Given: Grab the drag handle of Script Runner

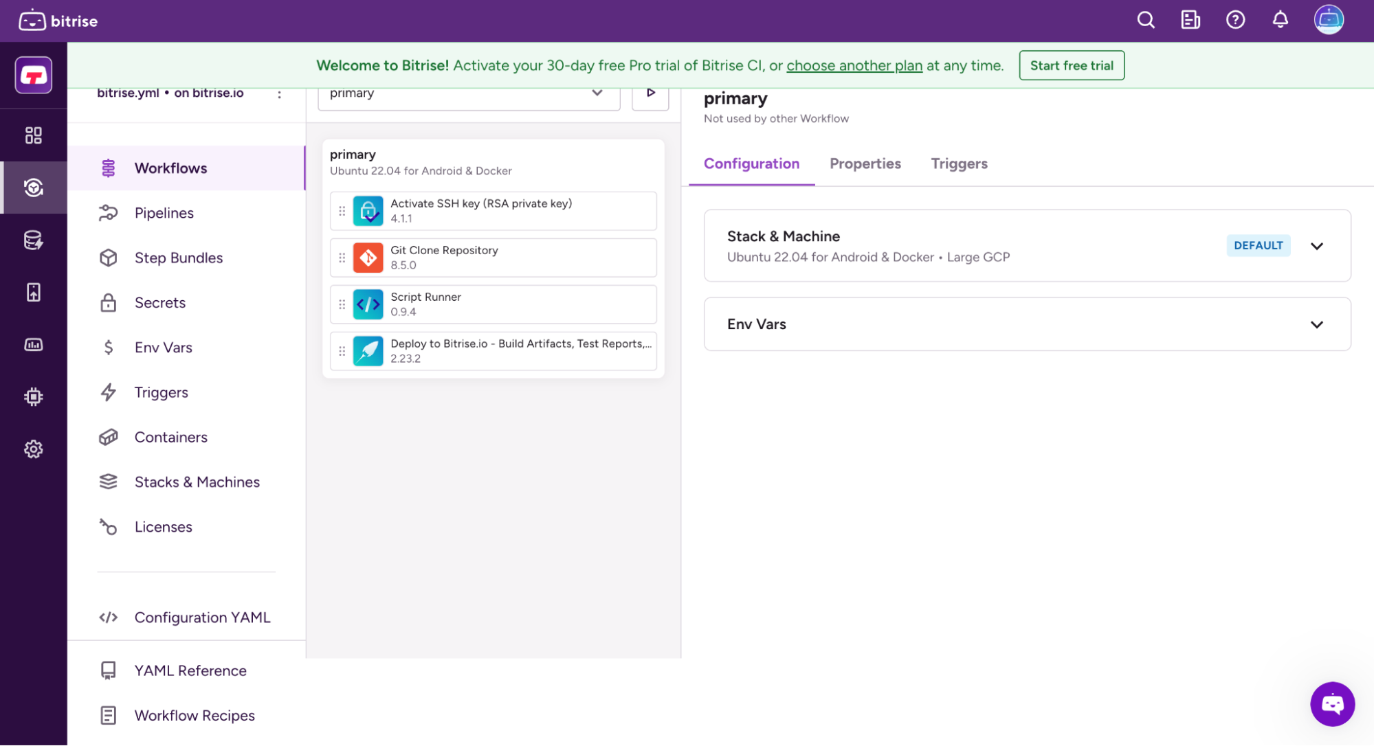Looking at the screenshot, I should click(x=342, y=304).
